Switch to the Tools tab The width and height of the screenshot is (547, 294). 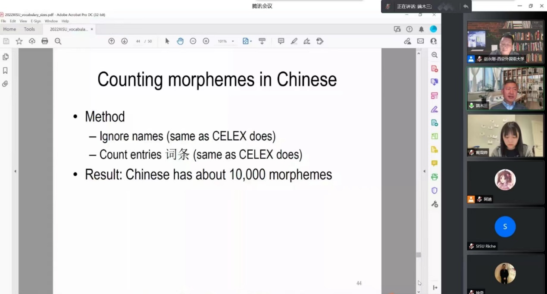pos(29,29)
